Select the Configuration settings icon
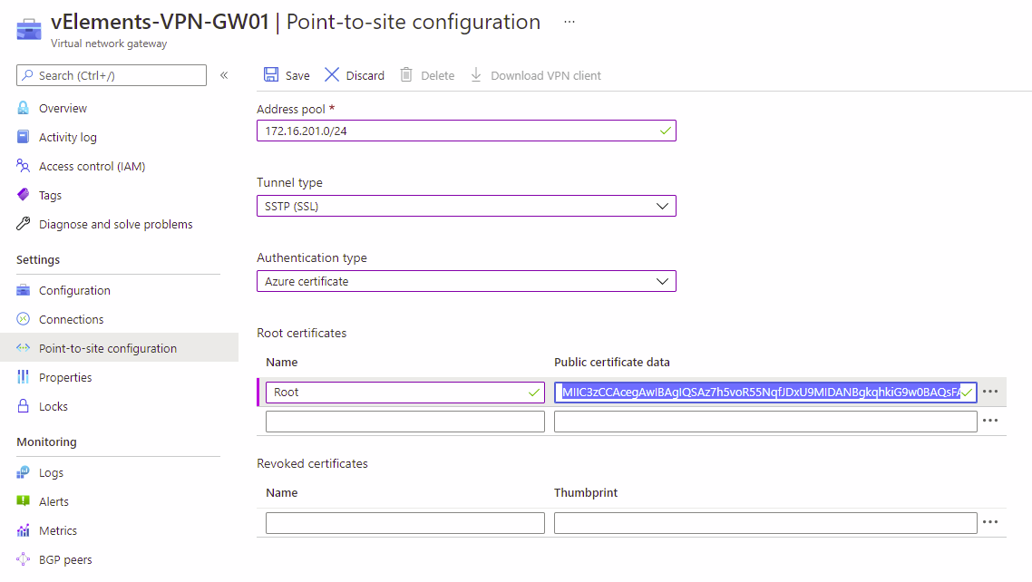The height and width of the screenshot is (582, 1032). 23,290
